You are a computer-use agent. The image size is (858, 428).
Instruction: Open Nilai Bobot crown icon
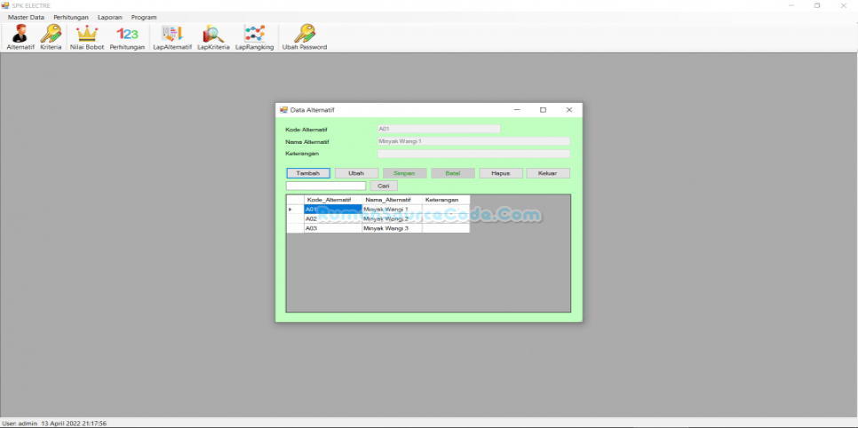87,37
